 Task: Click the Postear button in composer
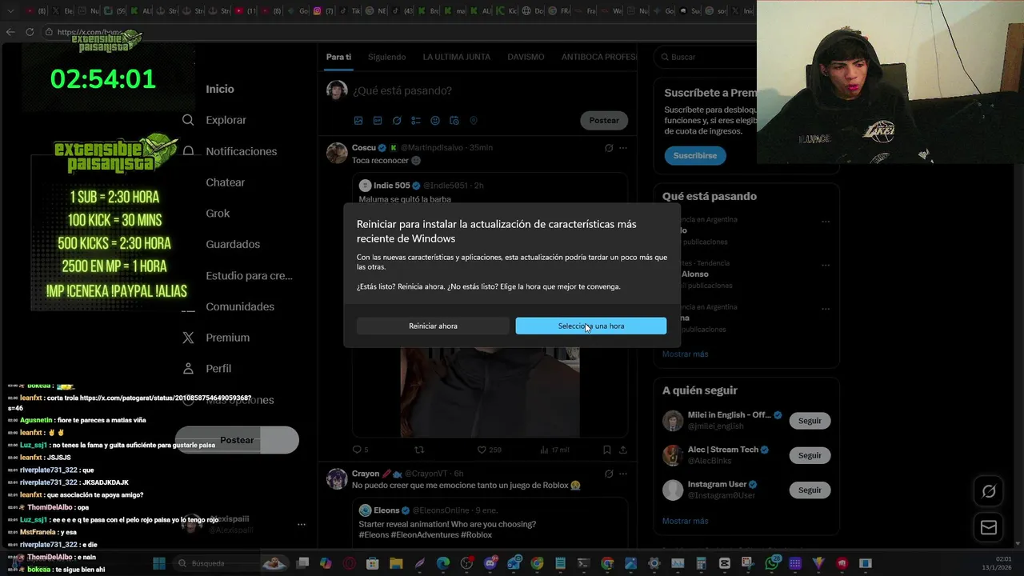[604, 121]
